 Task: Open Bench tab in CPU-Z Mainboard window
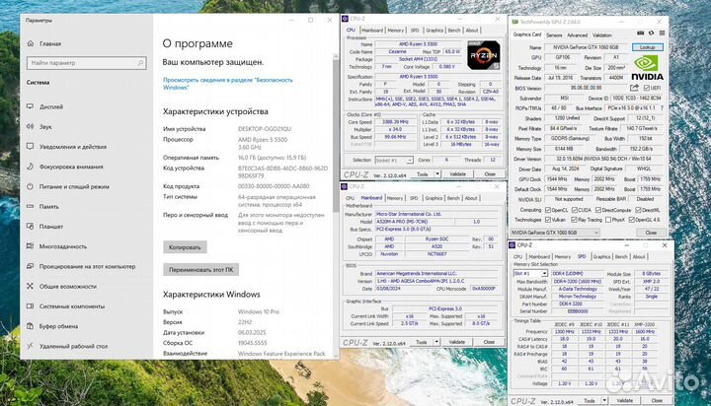[453, 198]
